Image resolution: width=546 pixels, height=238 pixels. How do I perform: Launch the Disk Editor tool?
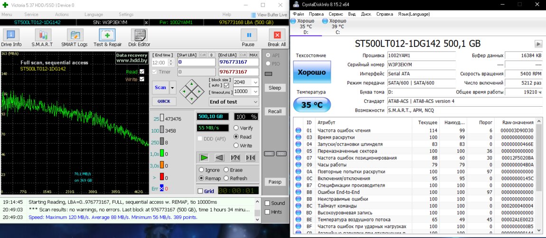coord(139,37)
